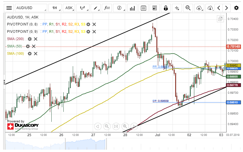Click the blue 0.69935 pivot price tag

[234, 68]
